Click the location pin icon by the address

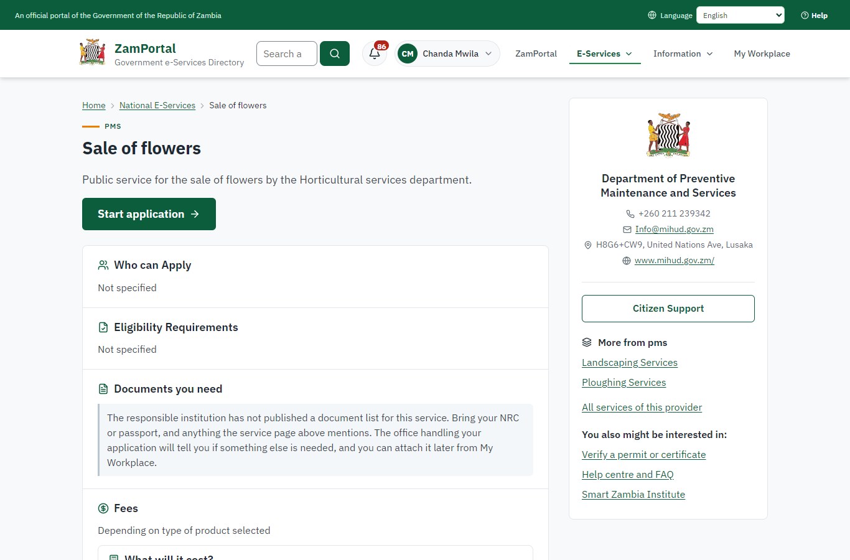pos(588,245)
